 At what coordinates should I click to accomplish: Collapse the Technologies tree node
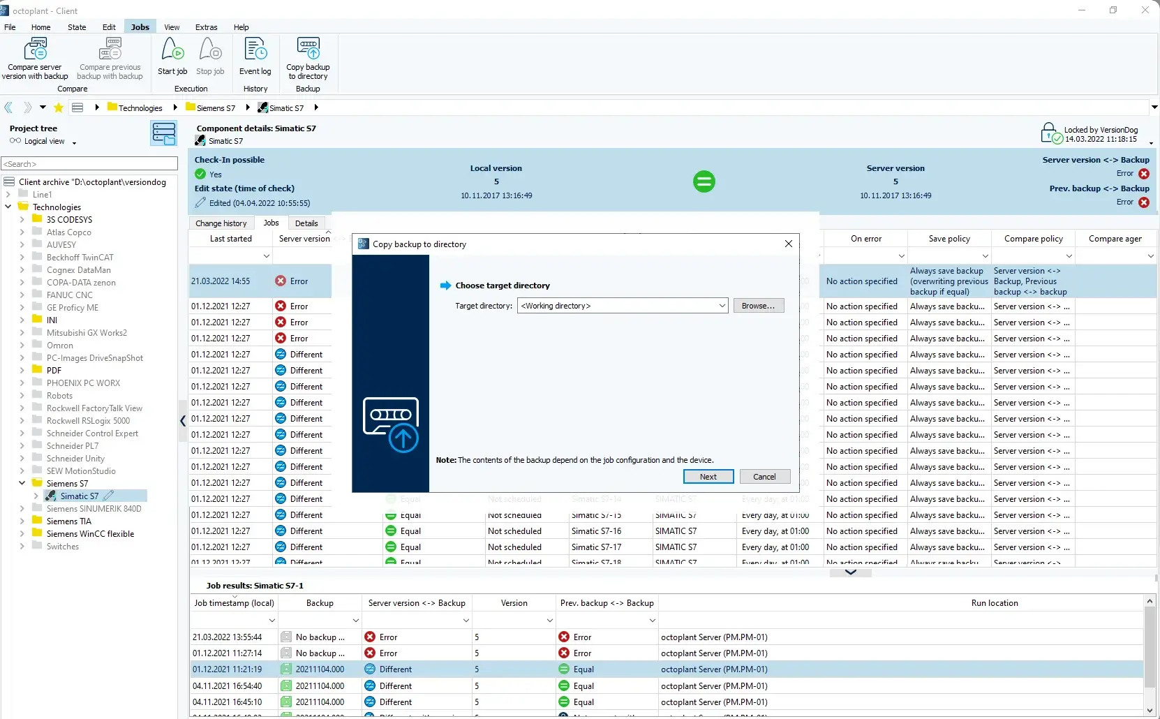pos(8,207)
